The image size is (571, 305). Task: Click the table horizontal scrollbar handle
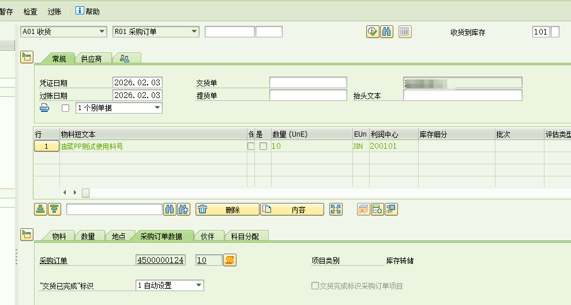85,192
